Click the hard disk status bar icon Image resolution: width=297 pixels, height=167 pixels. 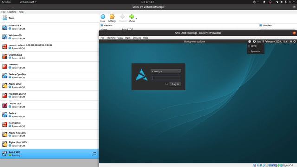click(255, 165)
